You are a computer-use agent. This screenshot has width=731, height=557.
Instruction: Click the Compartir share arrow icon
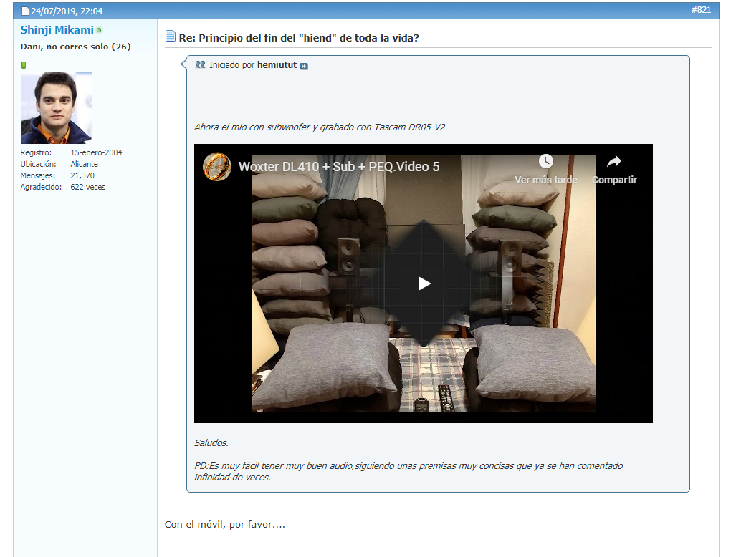(x=614, y=161)
